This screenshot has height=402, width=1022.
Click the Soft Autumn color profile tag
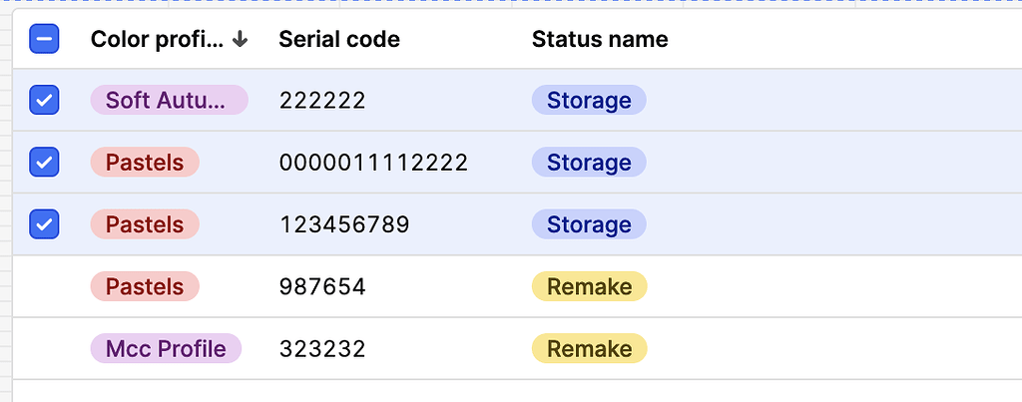tap(169, 100)
